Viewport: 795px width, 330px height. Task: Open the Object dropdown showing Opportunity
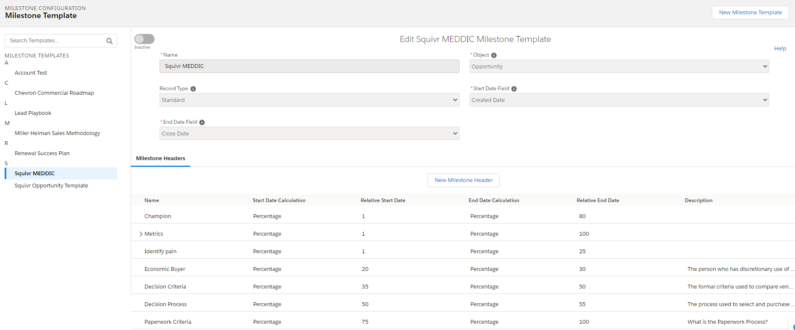tap(619, 66)
